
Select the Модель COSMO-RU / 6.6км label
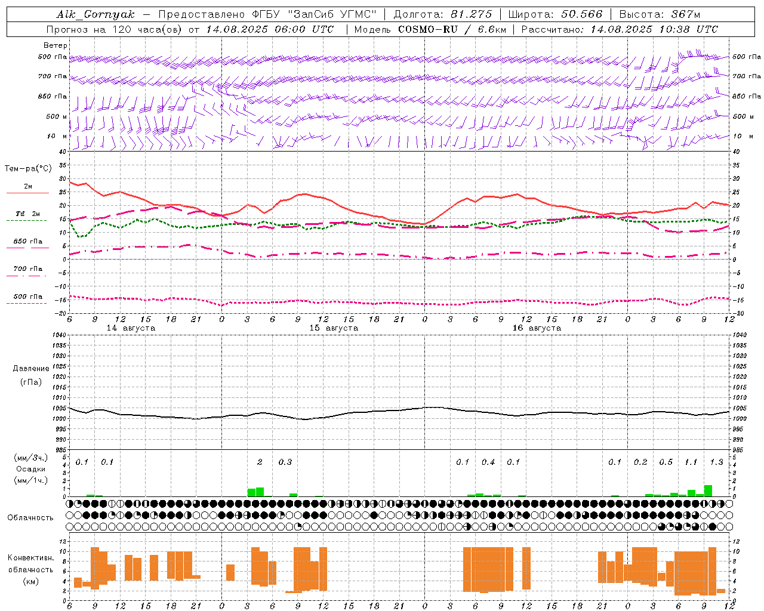click(x=430, y=29)
